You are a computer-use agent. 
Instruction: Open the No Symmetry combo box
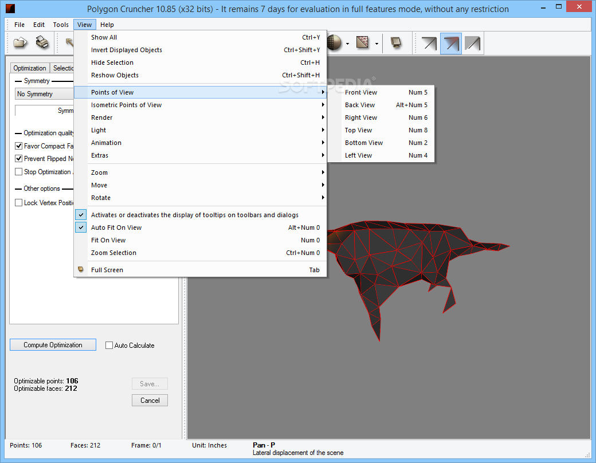coord(45,94)
